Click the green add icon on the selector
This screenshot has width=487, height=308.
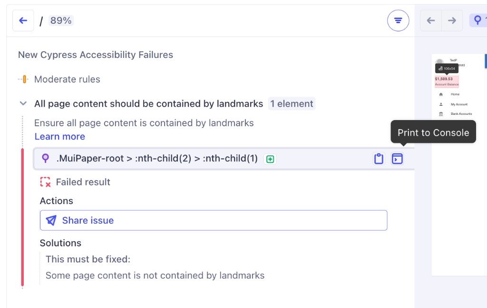[270, 159]
